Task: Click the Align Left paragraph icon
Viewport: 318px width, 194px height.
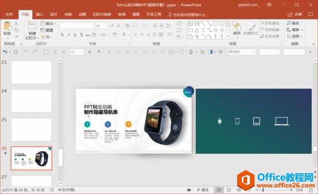Action: click(x=136, y=35)
